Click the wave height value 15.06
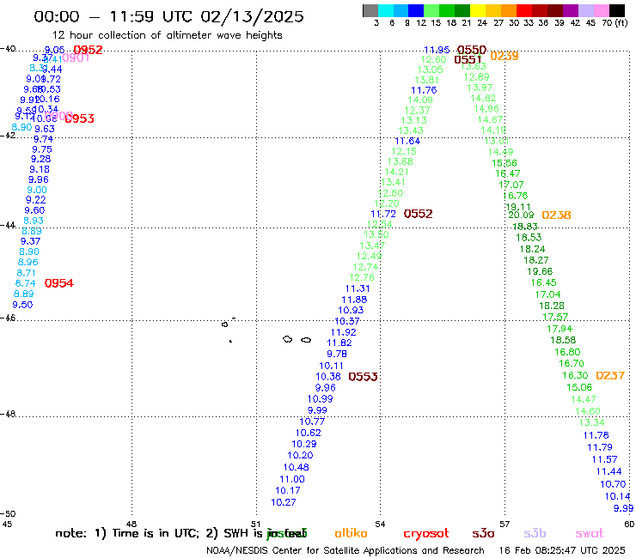 point(579,387)
